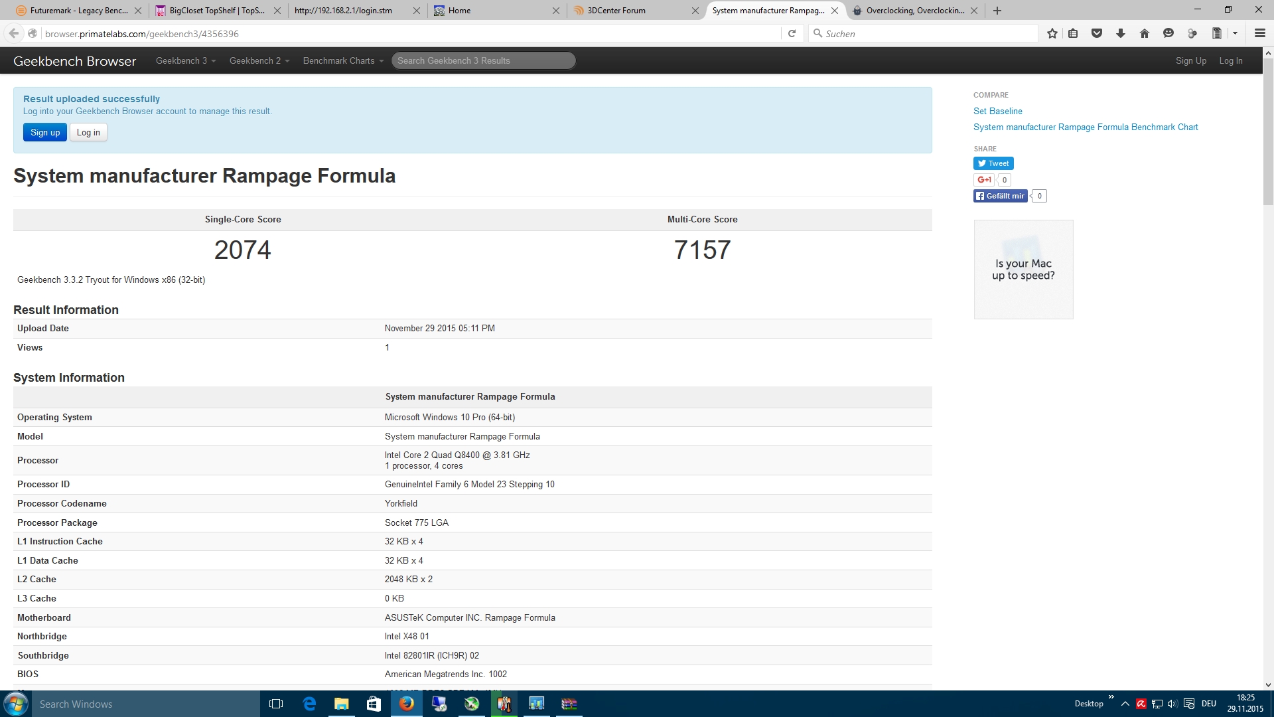
Task: Click the Log in button in banner
Action: 88,132
